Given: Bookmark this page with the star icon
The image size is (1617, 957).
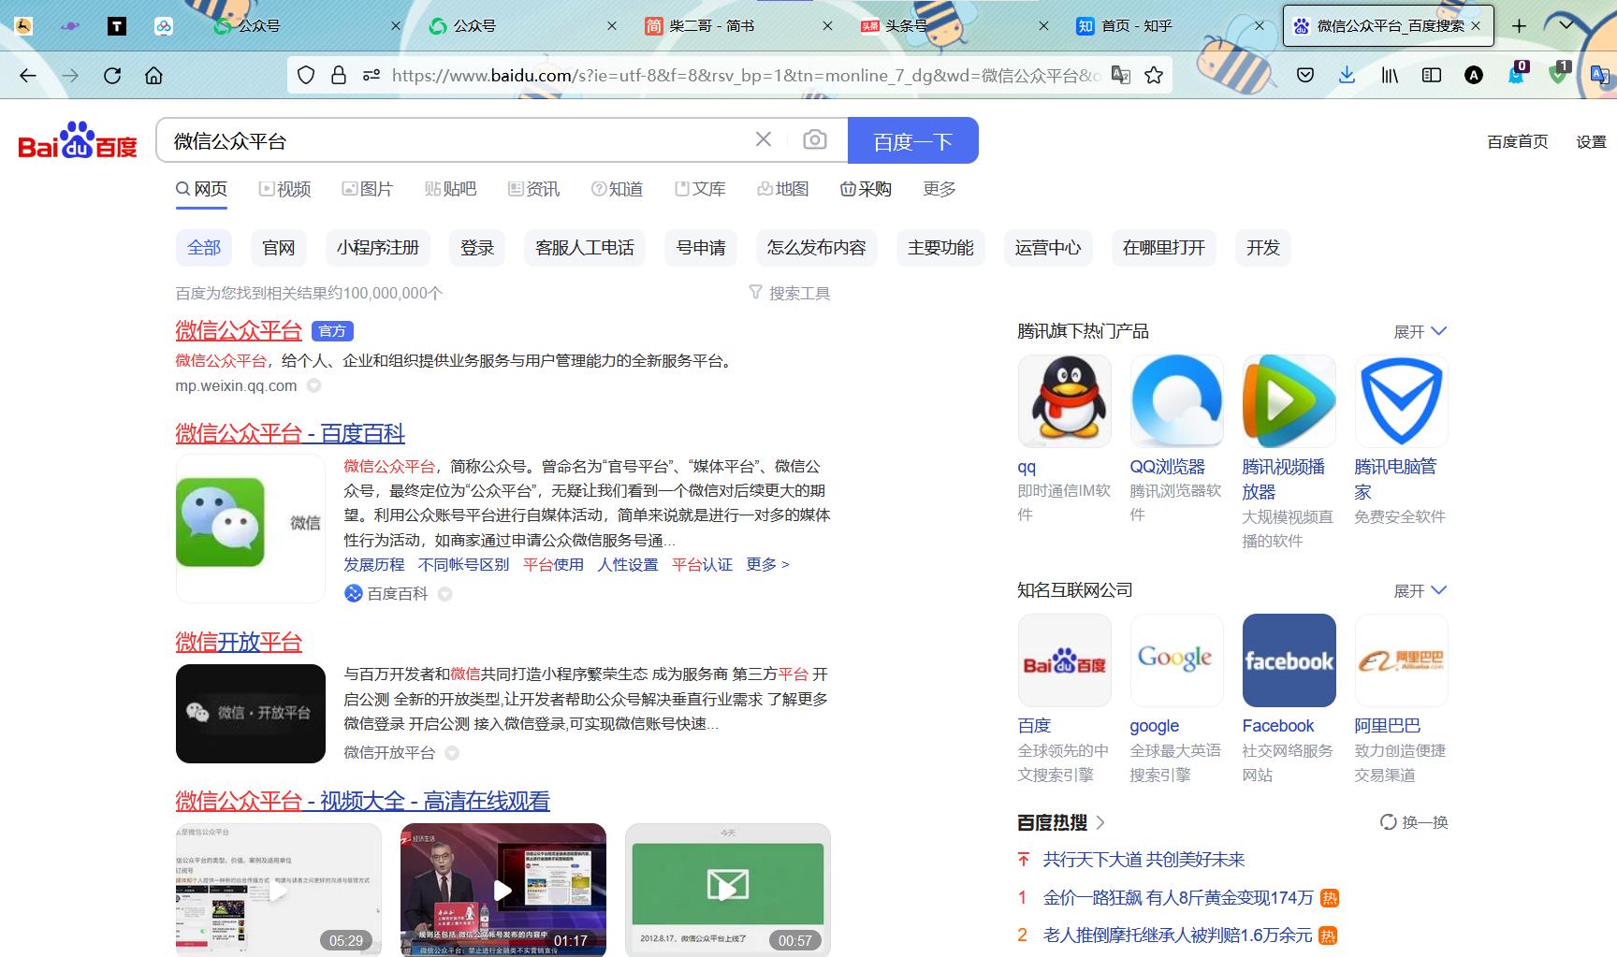Looking at the screenshot, I should (1154, 75).
